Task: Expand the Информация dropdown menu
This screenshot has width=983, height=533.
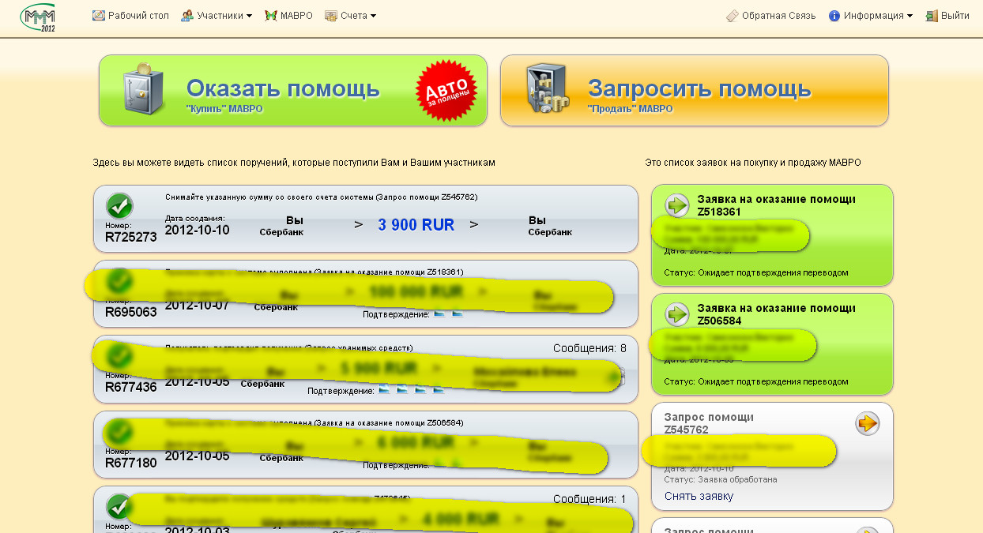Action: pos(878,16)
